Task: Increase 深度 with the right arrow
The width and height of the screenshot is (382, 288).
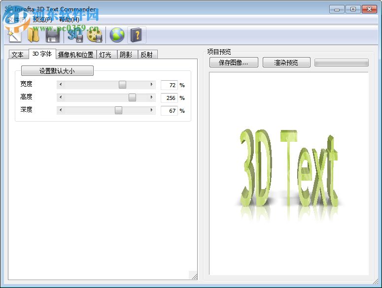Action: [151, 110]
